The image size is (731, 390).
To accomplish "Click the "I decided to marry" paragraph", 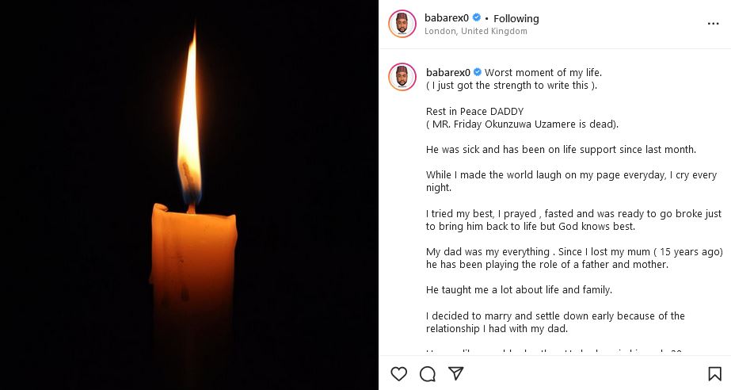I will click(554, 322).
